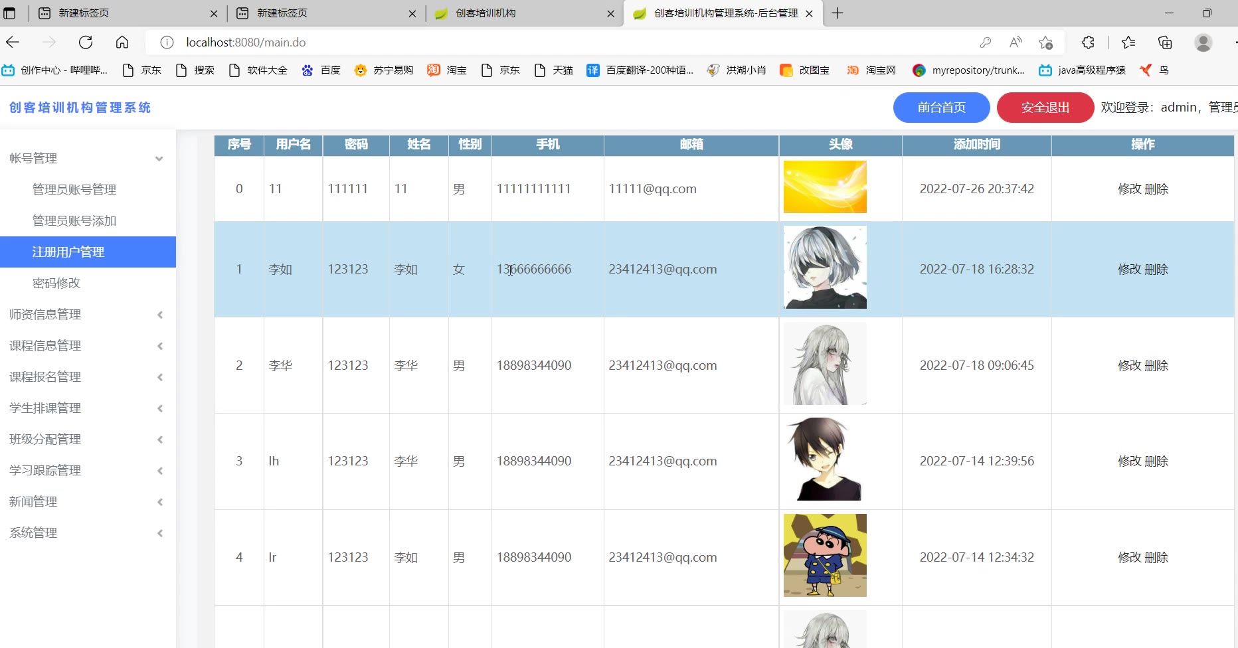Refresh the current page
The width and height of the screenshot is (1238, 648).
pos(86,42)
